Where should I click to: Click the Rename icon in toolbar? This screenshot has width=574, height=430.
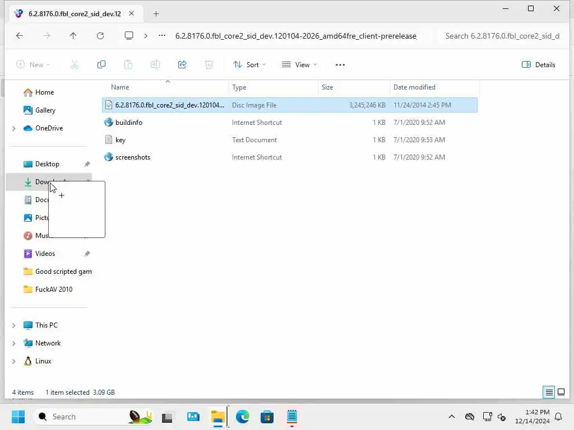tap(155, 65)
